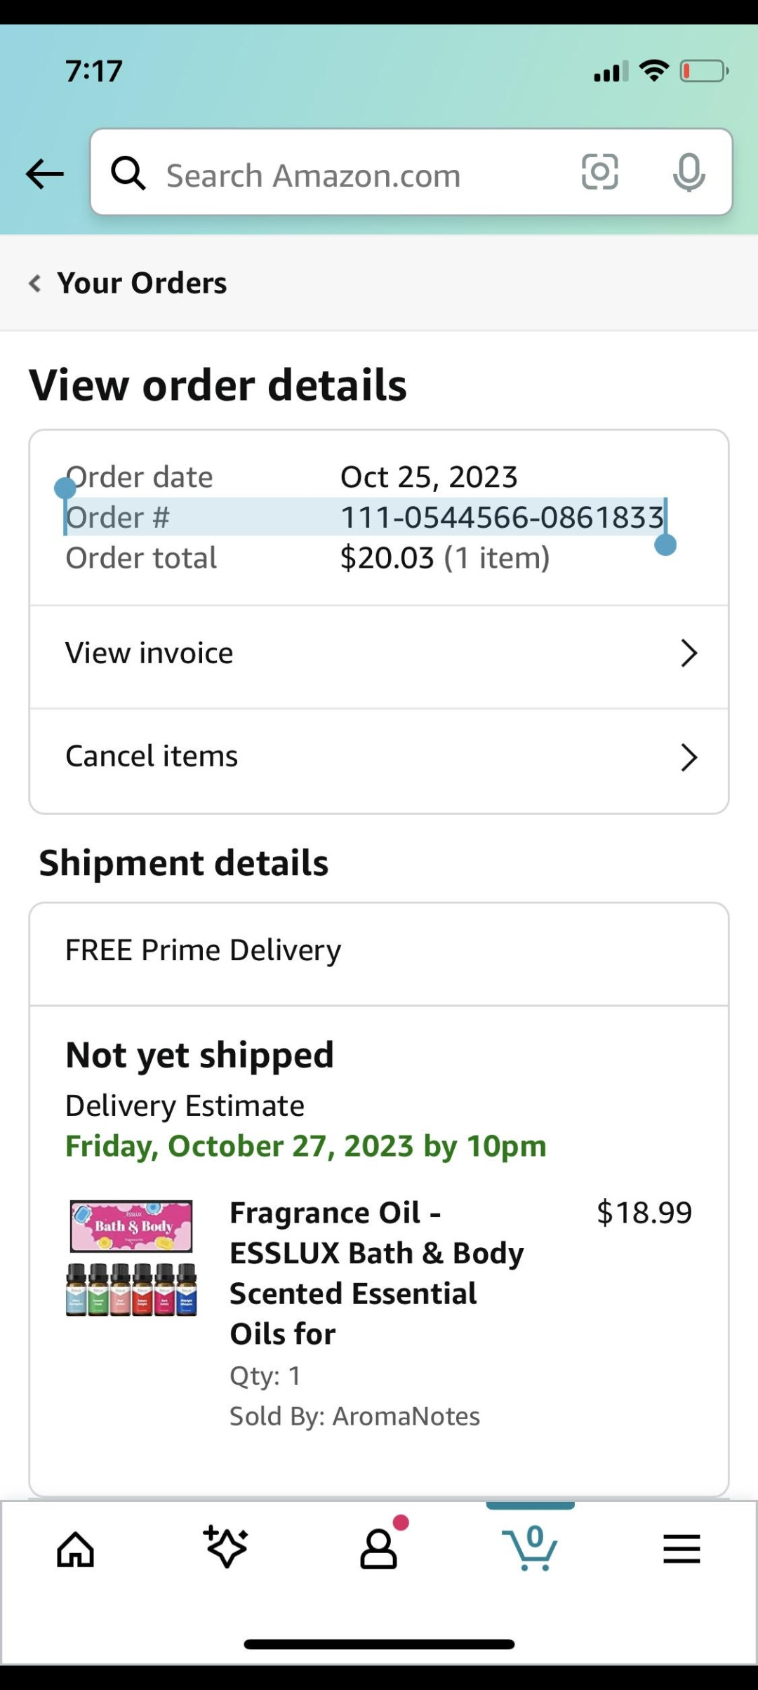Viewport: 758px width, 1690px height.
Task: Open the shopping cart icon
Action: pos(531,1548)
